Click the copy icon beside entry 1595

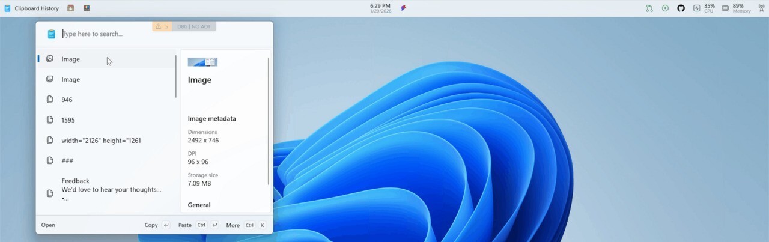(x=50, y=120)
